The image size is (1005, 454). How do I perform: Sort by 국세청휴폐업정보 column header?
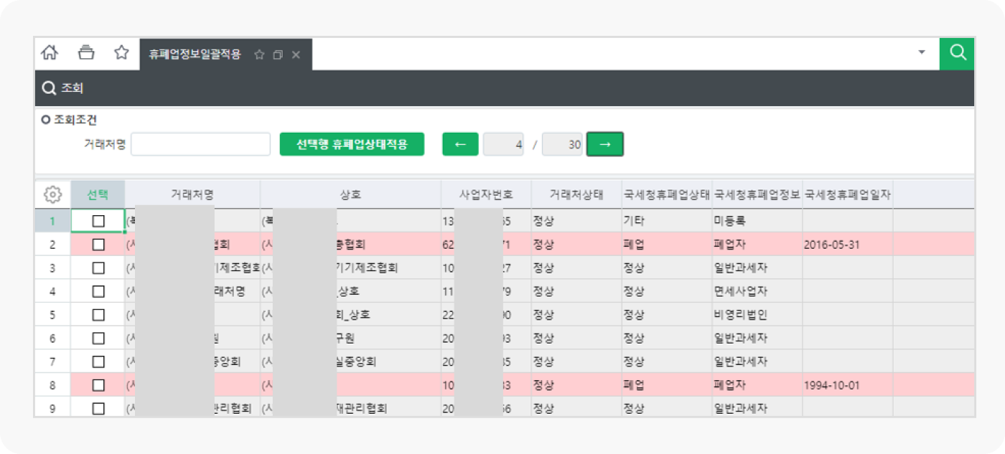coord(757,194)
